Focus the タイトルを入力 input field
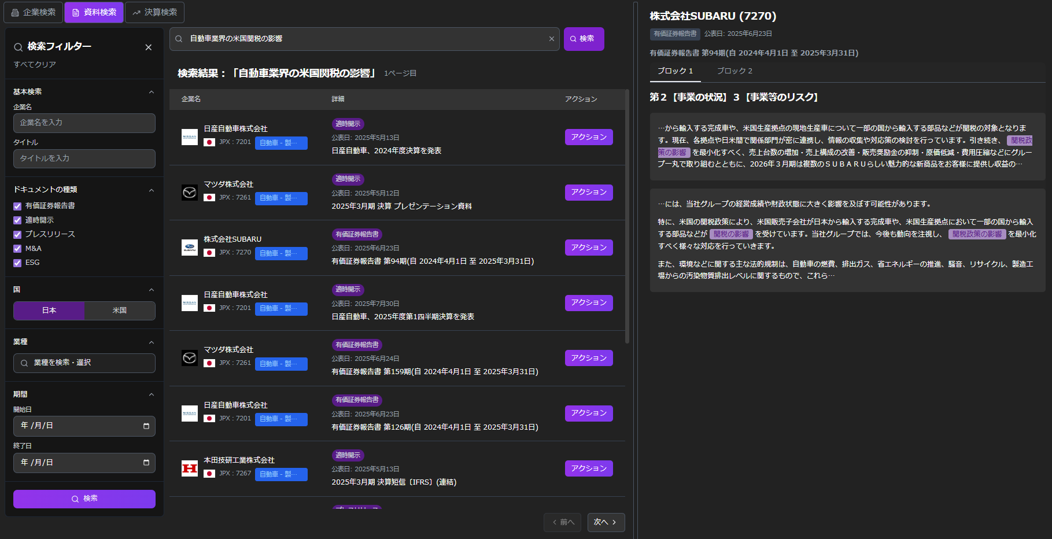Screen dimensions: 1052x539 click(x=84, y=159)
